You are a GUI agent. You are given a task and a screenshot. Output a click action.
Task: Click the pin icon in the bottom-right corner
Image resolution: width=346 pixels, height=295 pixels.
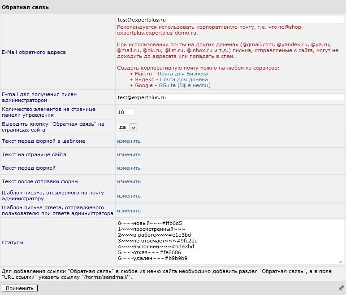[341, 288]
